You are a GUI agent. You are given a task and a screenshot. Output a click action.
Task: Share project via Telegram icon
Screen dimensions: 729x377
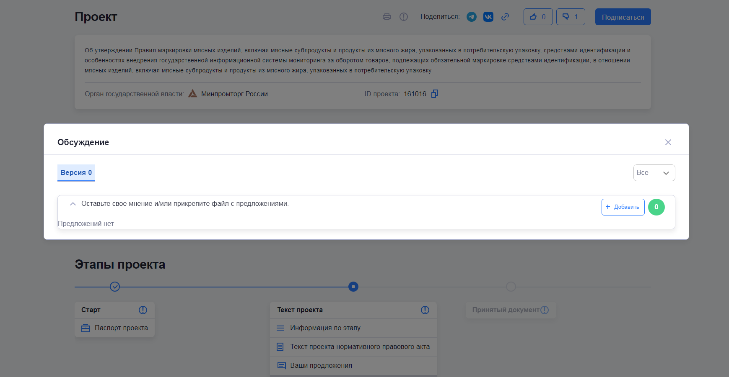(472, 17)
